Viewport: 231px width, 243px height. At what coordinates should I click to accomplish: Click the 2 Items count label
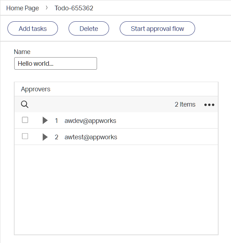pos(185,104)
